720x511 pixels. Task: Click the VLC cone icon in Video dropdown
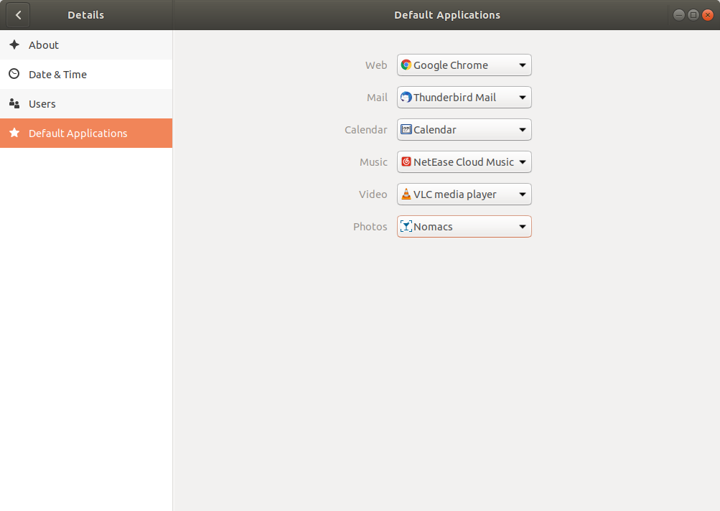click(406, 194)
